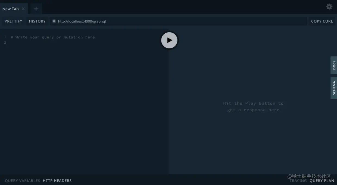Image resolution: width=337 pixels, height=185 pixels.
Task: Run the query with the Play button
Action: coord(169,40)
